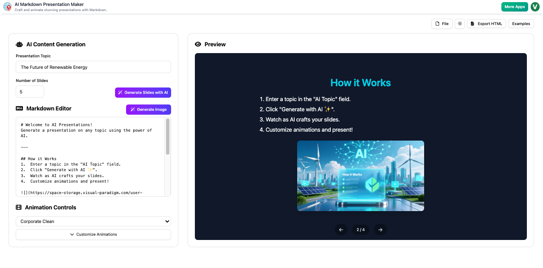Image resolution: width=543 pixels, height=268 pixels.
Task: Go back one slide using left arrow
Action: [341, 229]
